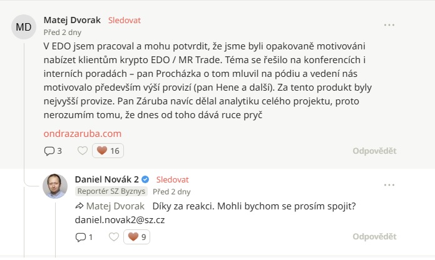Follow Daniel Novák 2 via Sledovat
The image size is (435, 260).
click(x=172, y=179)
